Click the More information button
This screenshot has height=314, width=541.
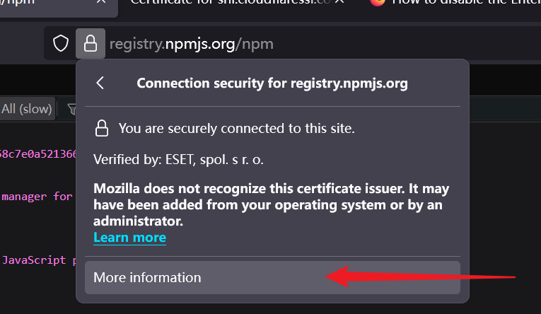click(x=272, y=278)
